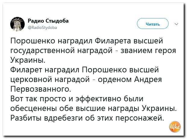Open the Радио Стыдоба profile avatar

click(17, 24)
